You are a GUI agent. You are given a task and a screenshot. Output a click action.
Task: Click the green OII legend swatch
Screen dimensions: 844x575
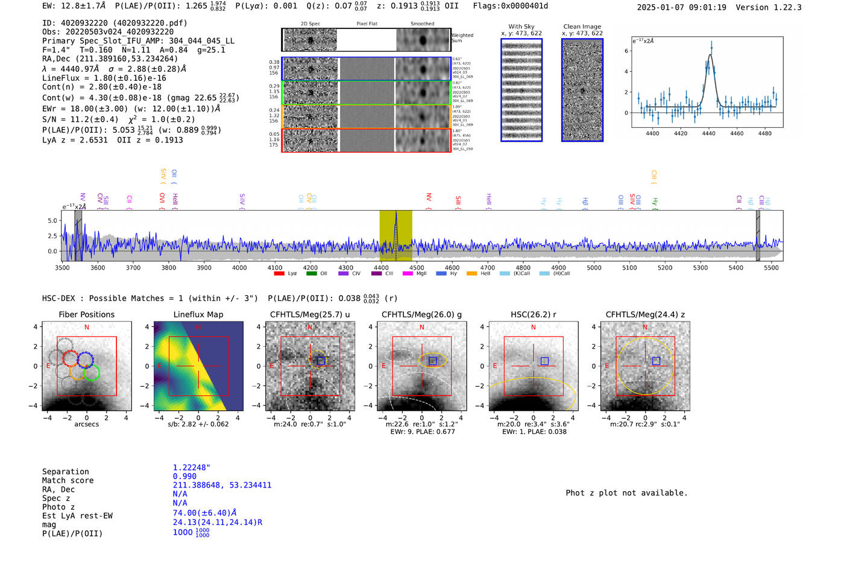point(311,273)
